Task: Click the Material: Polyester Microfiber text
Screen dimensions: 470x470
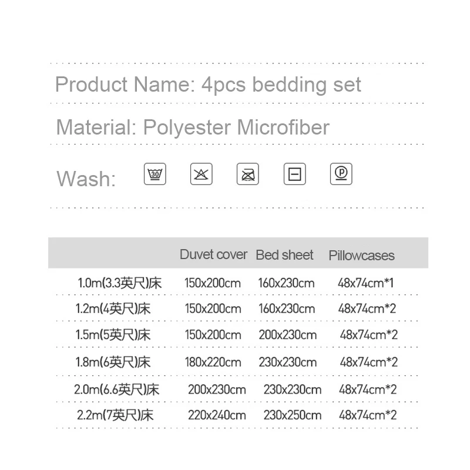Action: click(193, 127)
